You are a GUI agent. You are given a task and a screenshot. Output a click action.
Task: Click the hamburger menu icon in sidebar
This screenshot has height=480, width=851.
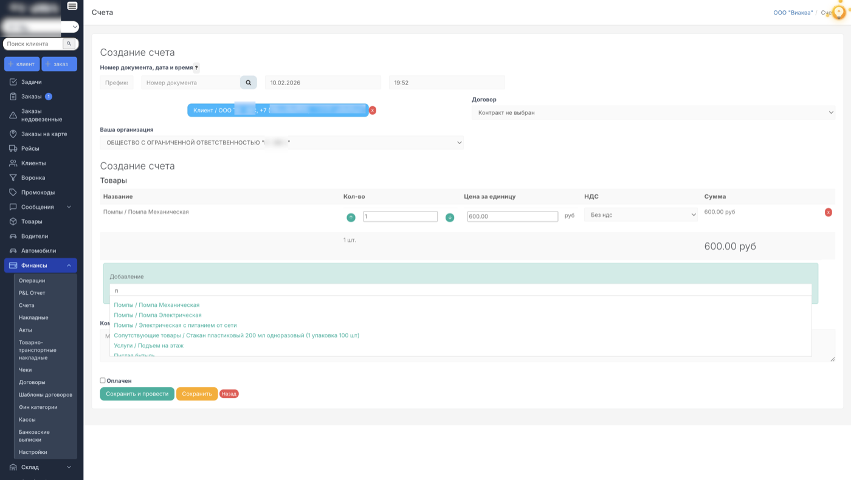point(72,6)
